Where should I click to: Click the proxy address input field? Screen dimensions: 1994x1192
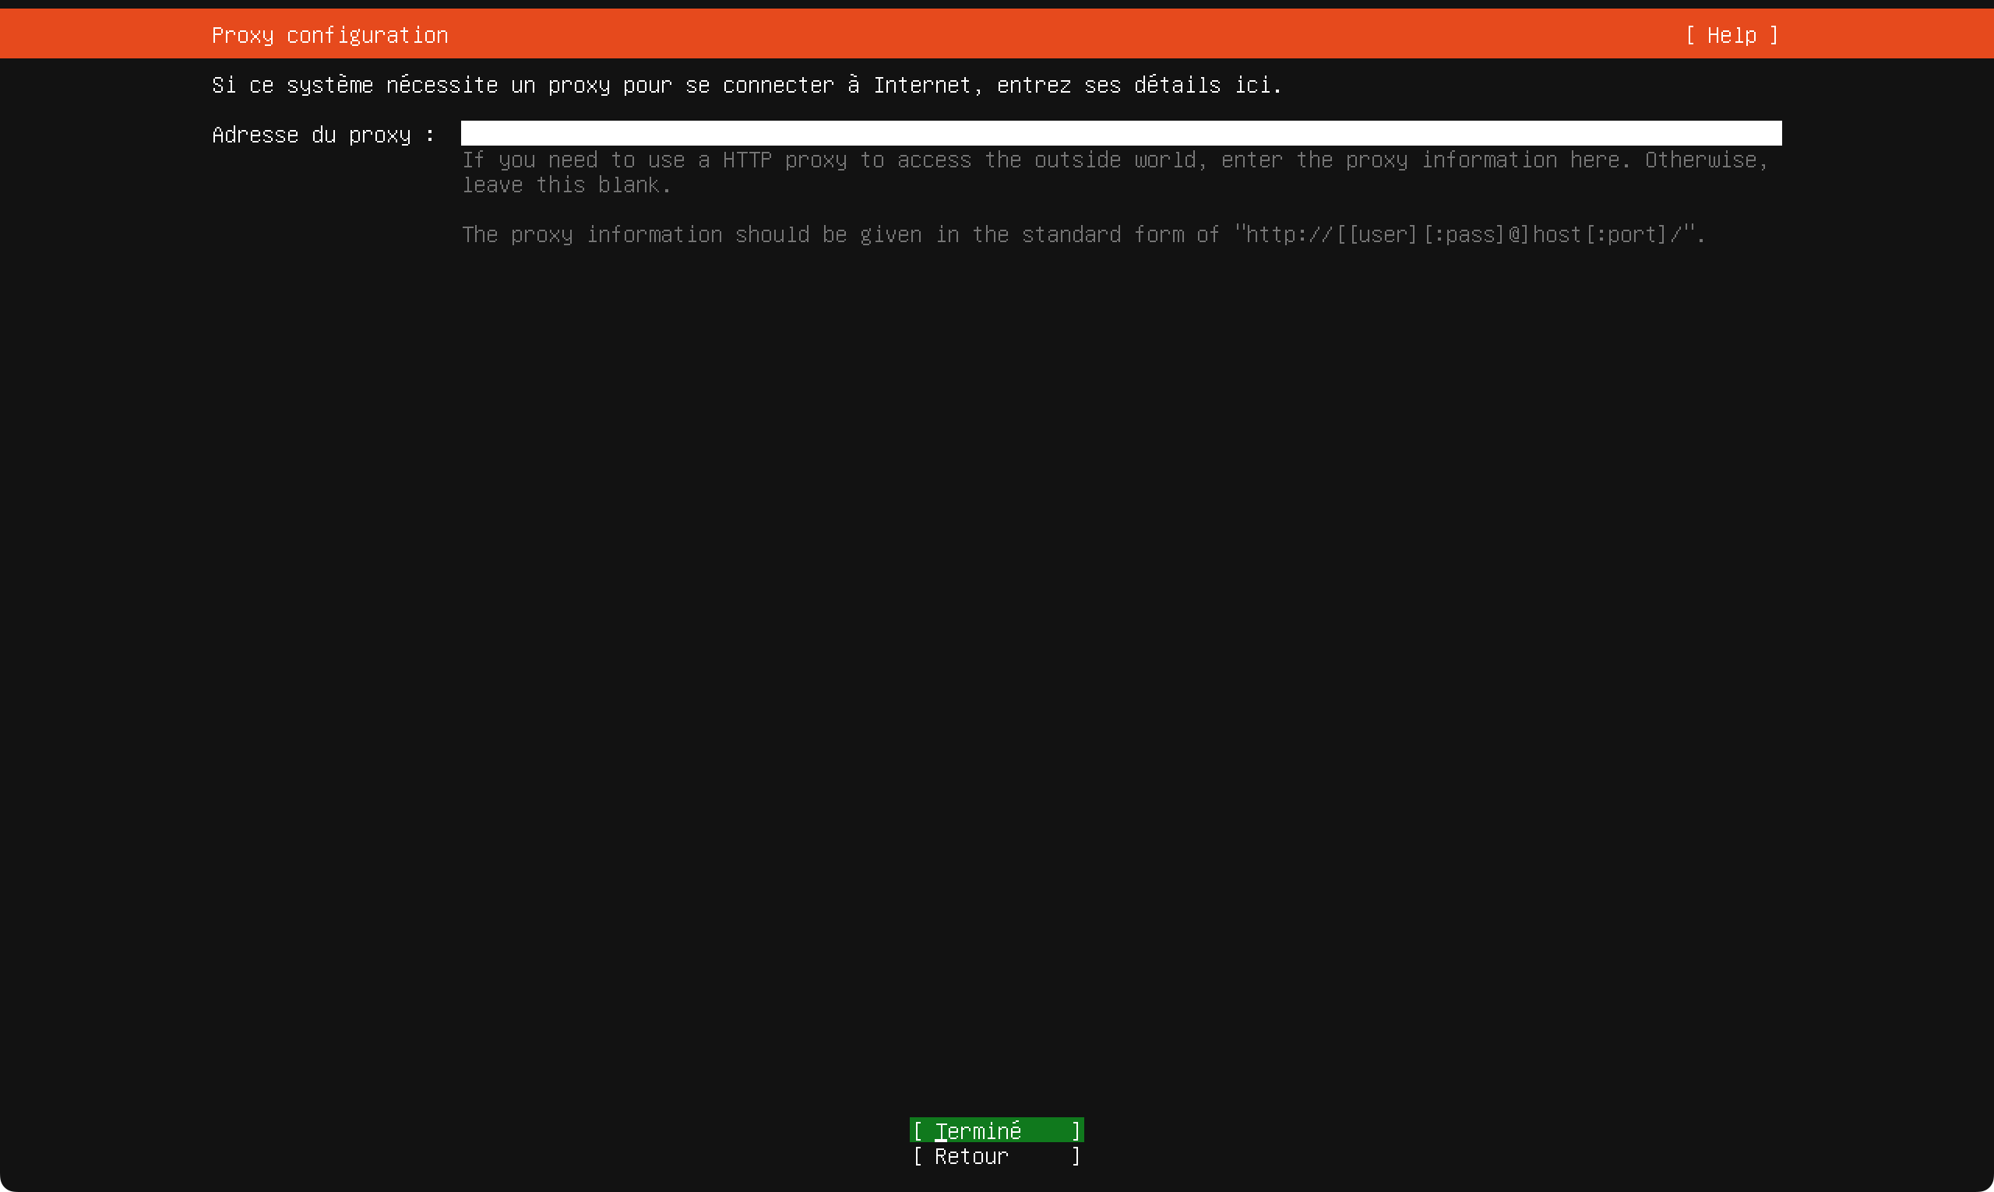coord(1120,133)
